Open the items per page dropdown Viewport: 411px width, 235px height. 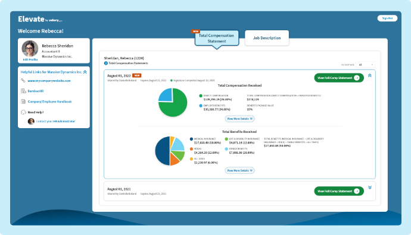pyautogui.click(x=365, y=65)
